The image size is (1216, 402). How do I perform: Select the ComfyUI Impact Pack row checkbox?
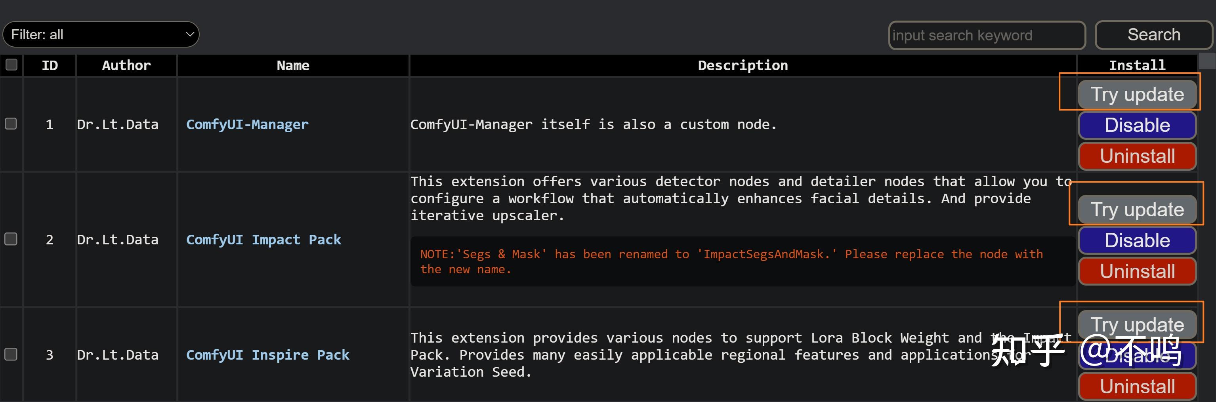[x=11, y=239]
